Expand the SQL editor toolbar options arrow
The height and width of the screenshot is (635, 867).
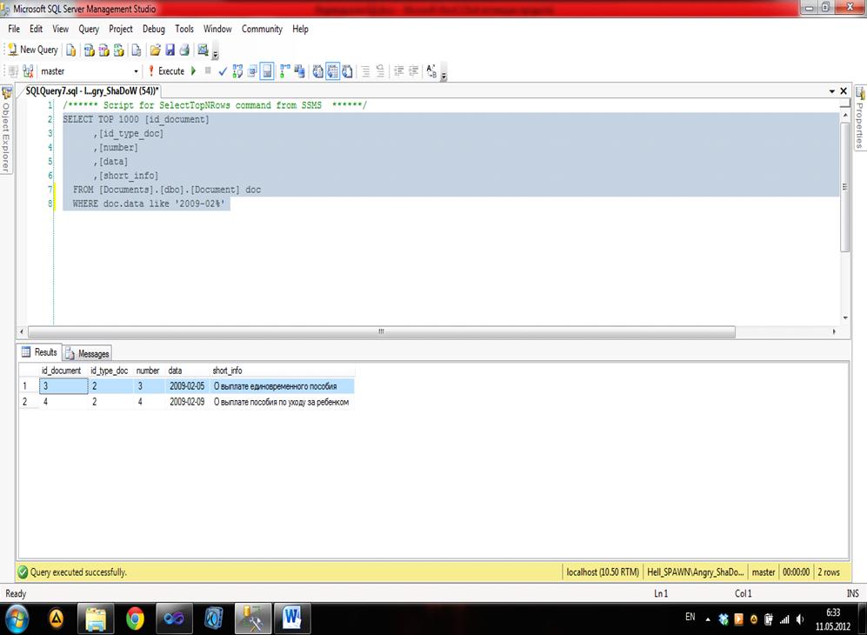pos(444,77)
